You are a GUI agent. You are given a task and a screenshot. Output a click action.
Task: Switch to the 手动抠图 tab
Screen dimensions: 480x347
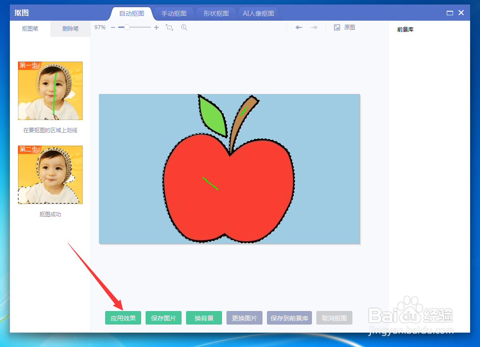tap(174, 14)
